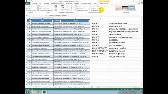Click the macro recording icon in status bar
Viewport: 168px width, 94px height.
tap(32, 89)
